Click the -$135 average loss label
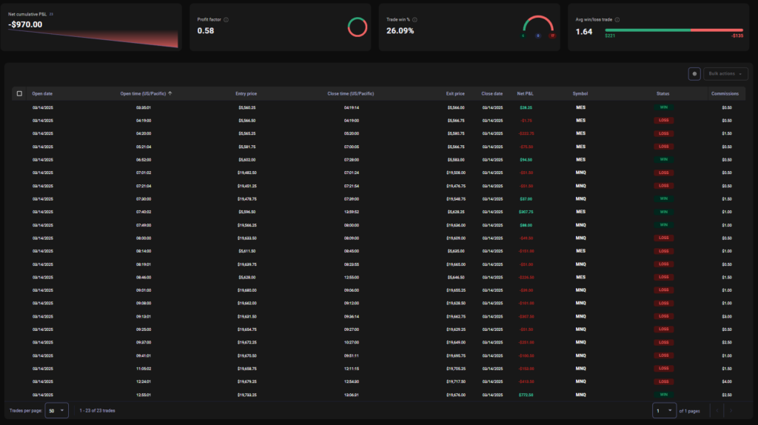 tap(737, 36)
